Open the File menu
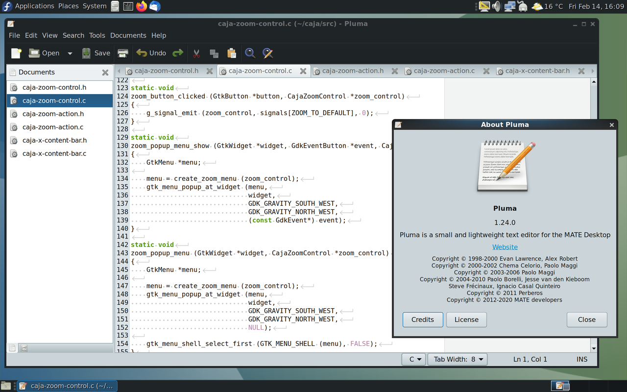Screen dimensions: 627x392 (14, 35)
